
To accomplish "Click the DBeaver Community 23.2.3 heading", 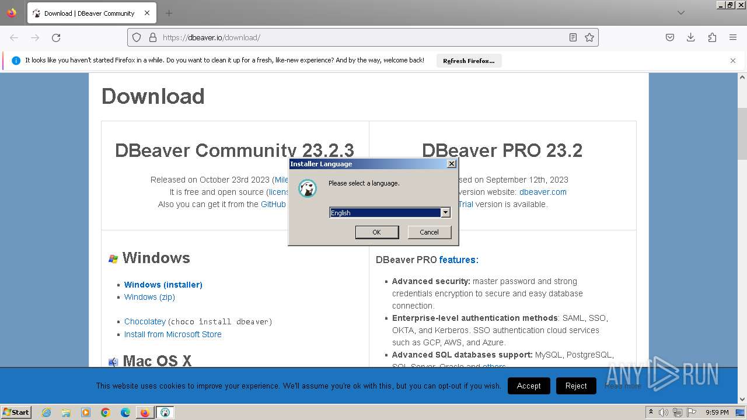I will (235, 150).
